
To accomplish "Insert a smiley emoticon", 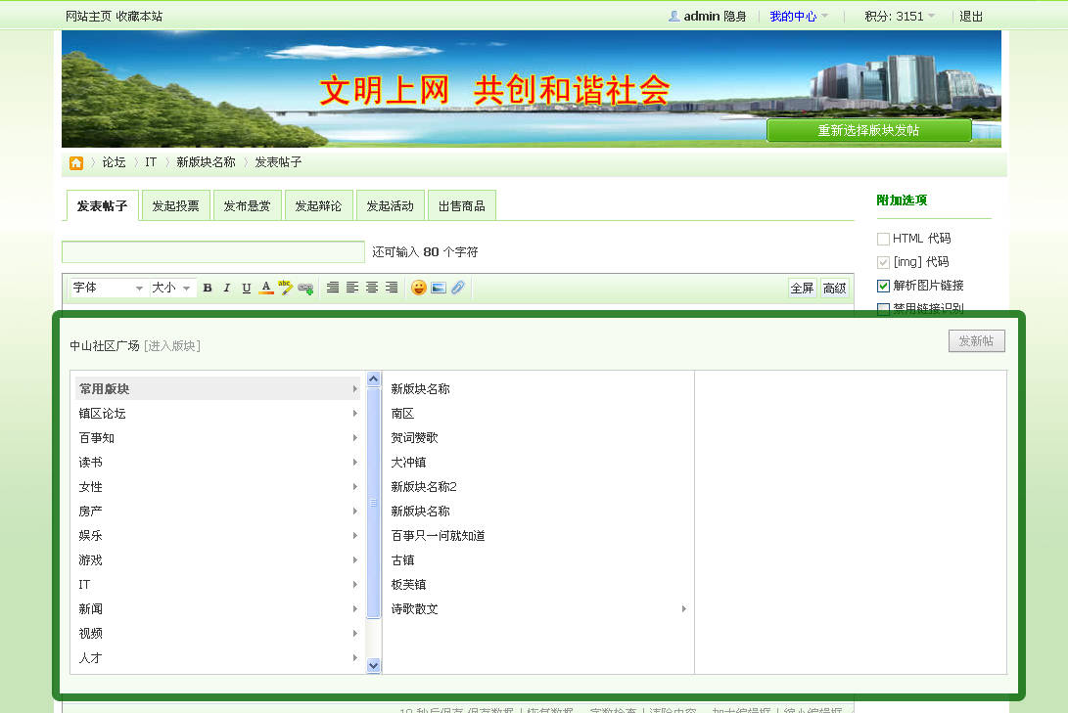I will point(418,287).
